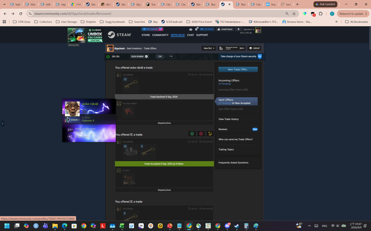Click the UNBOX CS2 cases ad banner
Image resolution: width=371 pixels, height=231 pixels.
click(85, 35)
